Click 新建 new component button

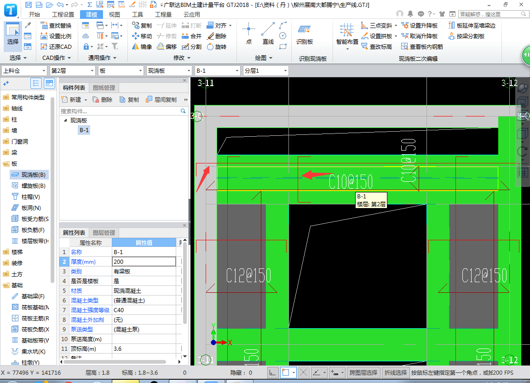point(75,100)
